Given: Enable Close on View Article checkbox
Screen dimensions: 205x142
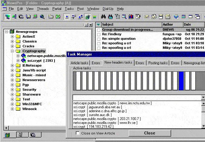Looking at the screenshot, I should (78, 133).
